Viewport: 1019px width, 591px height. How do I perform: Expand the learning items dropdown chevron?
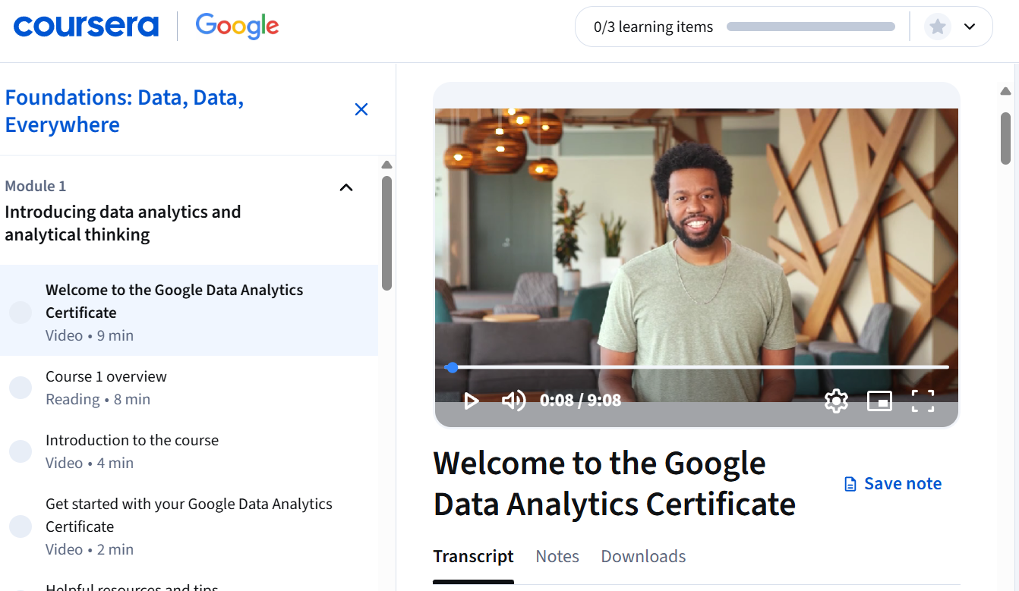[970, 27]
